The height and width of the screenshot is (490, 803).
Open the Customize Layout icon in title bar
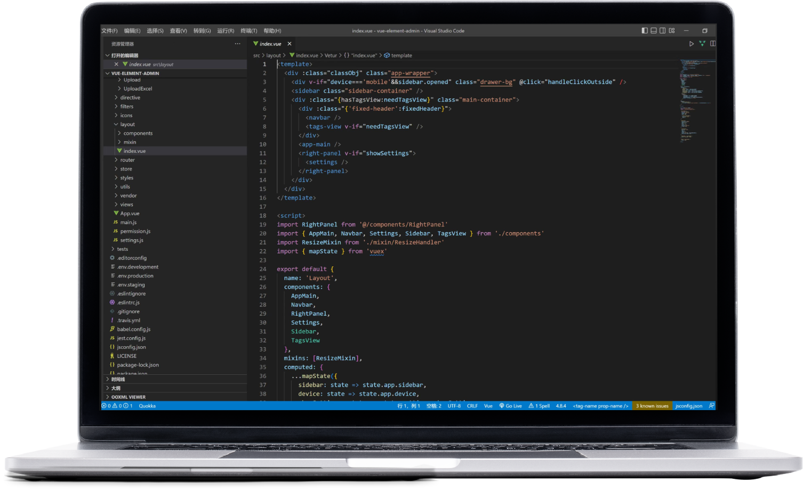pyautogui.click(x=672, y=31)
